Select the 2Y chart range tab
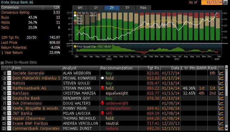Screen dimensions: 230x132 (x=112, y=8)
